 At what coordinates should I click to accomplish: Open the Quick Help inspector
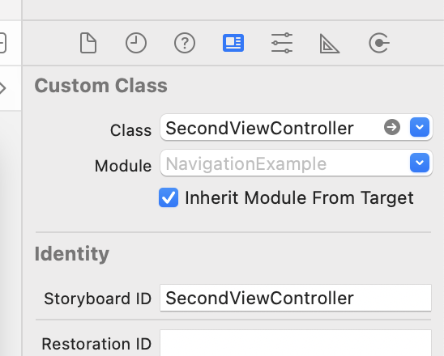[185, 43]
